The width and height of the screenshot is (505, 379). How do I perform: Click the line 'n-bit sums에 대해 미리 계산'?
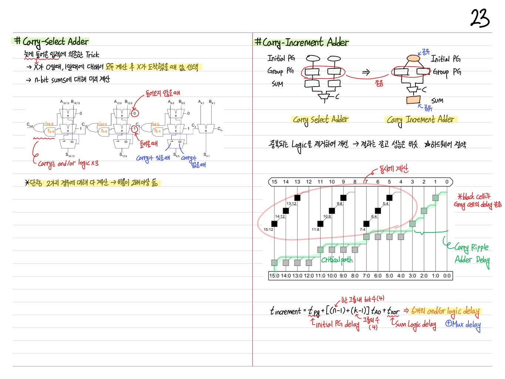pyautogui.click(x=72, y=79)
